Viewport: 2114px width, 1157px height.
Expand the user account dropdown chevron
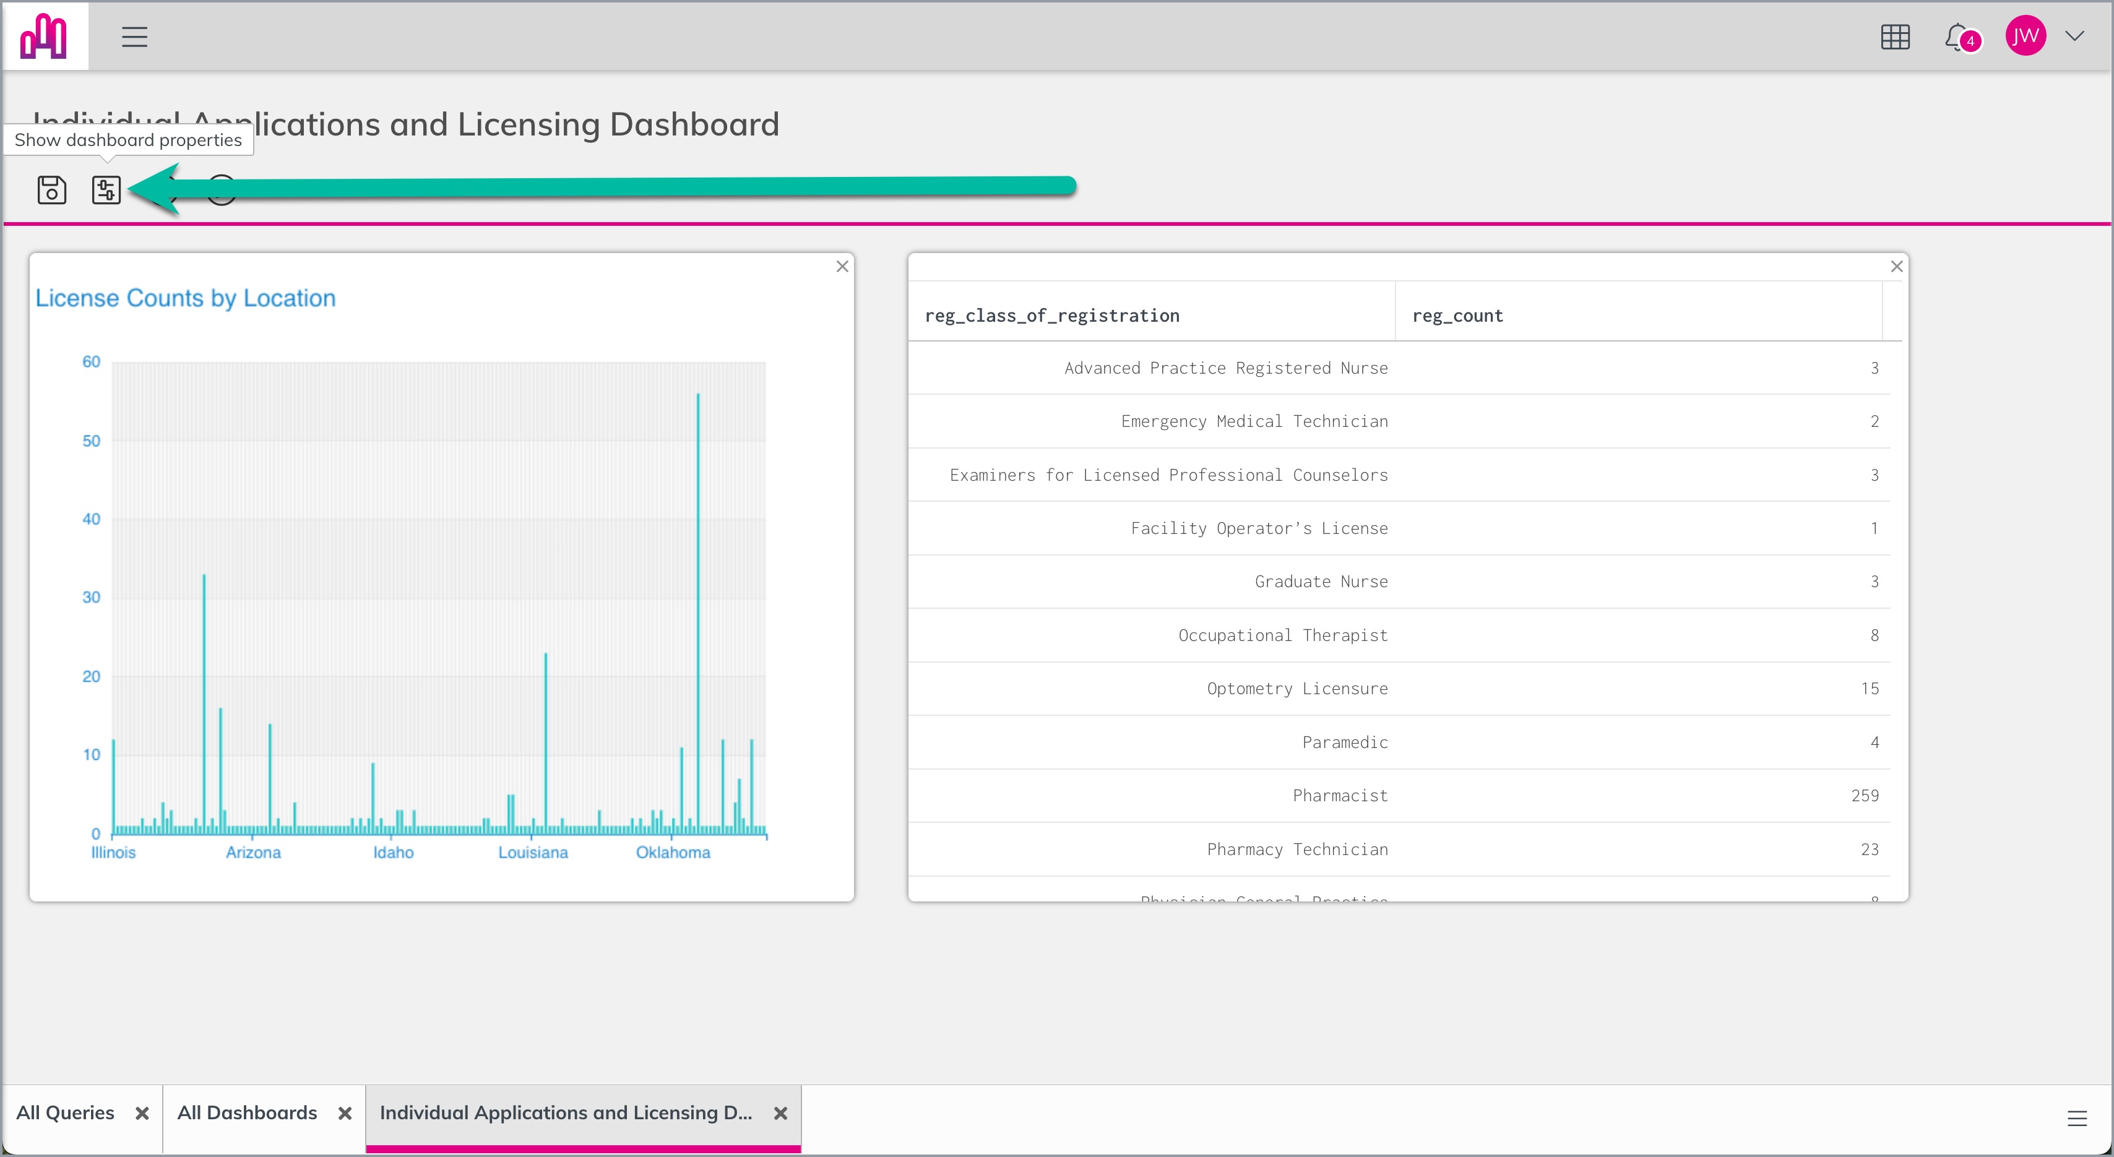coord(2074,36)
